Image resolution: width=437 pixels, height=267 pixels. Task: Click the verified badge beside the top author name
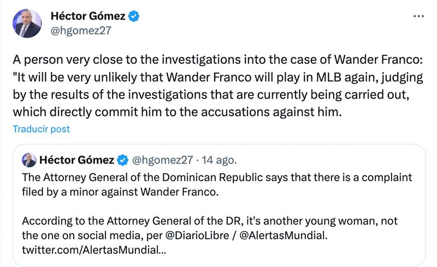click(134, 17)
